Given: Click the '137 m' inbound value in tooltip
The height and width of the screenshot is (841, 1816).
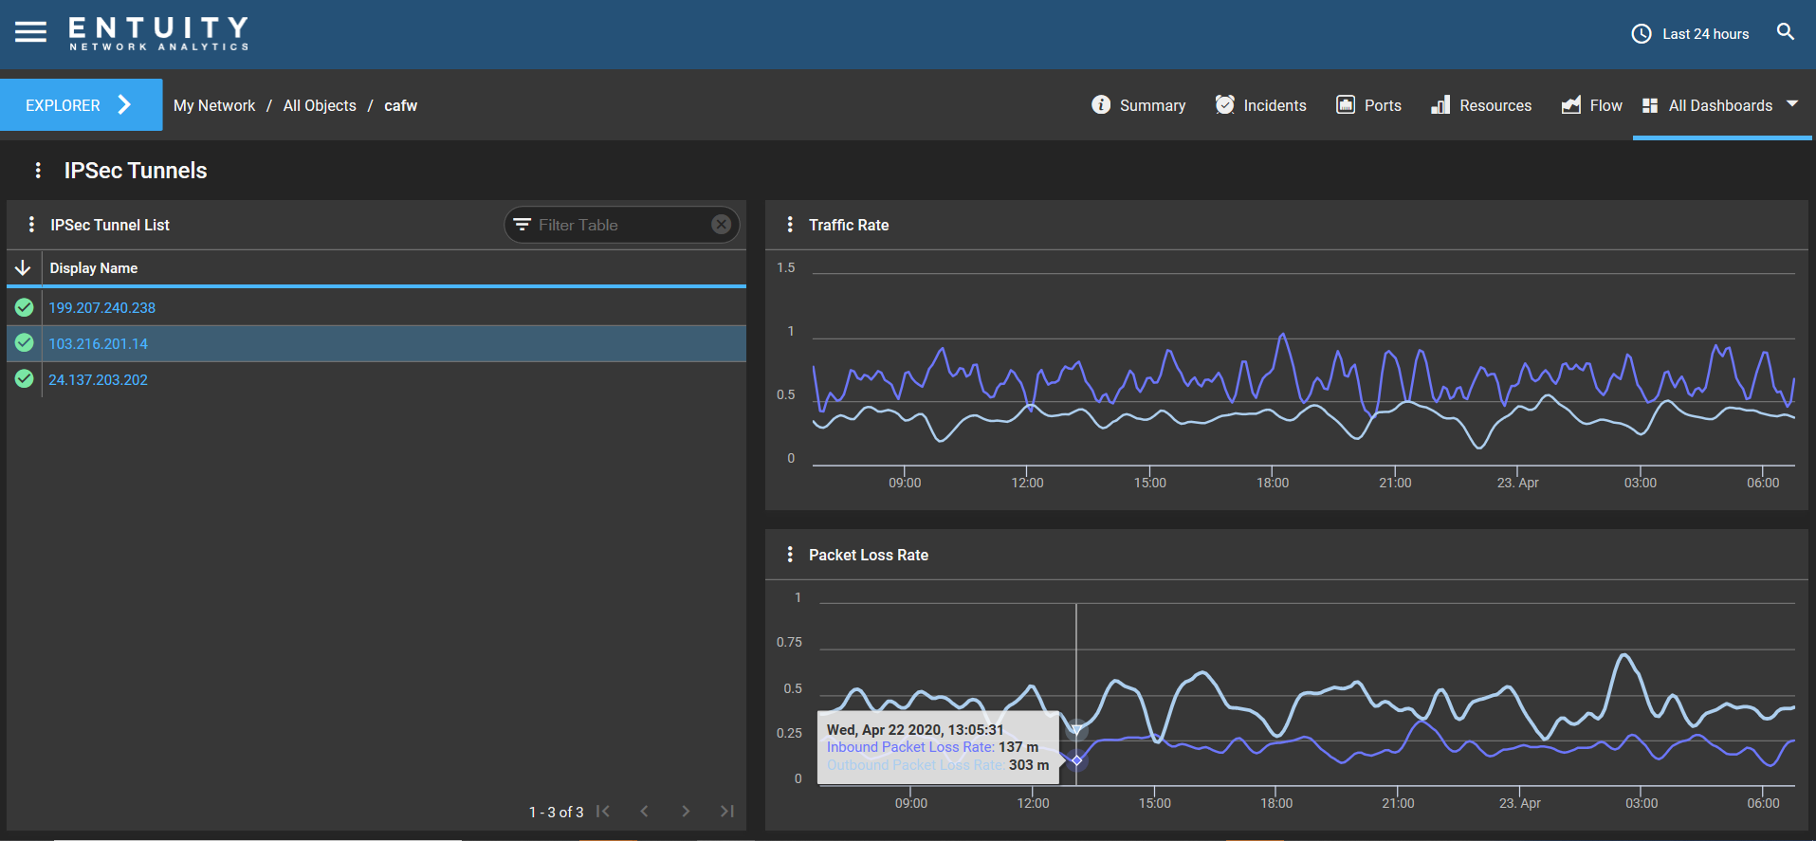Looking at the screenshot, I should (1018, 747).
